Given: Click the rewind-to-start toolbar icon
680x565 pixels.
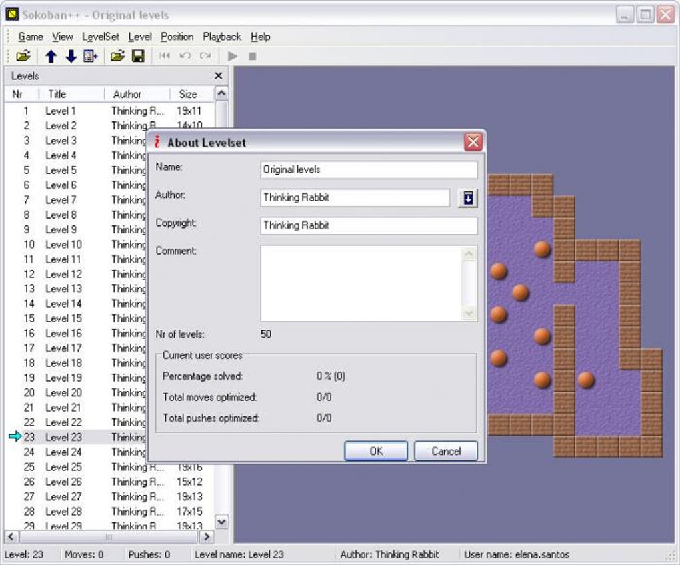Looking at the screenshot, I should click(x=165, y=55).
